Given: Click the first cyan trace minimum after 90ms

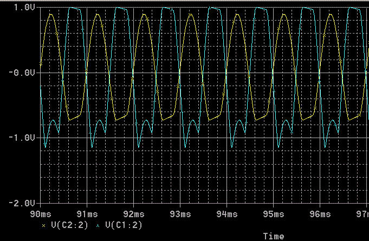Looking at the screenshot, I should tap(46, 147).
